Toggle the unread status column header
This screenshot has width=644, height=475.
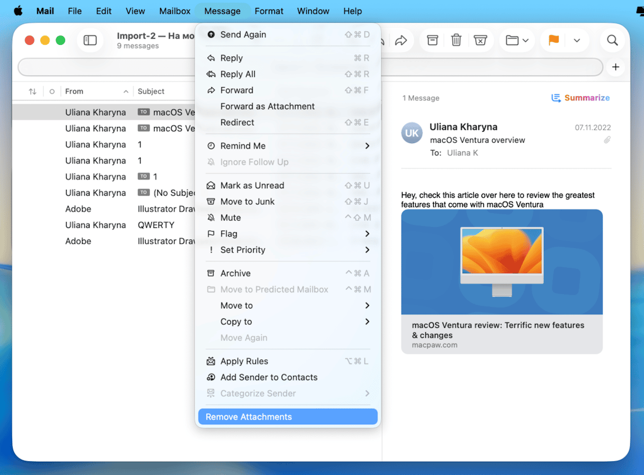[x=52, y=92]
